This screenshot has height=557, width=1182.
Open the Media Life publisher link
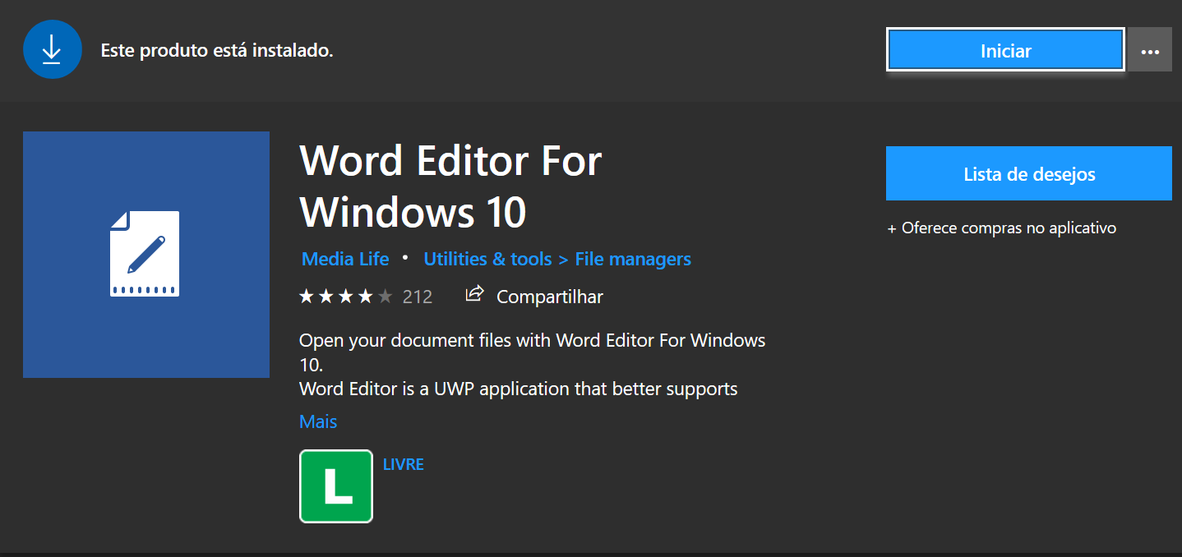point(345,259)
